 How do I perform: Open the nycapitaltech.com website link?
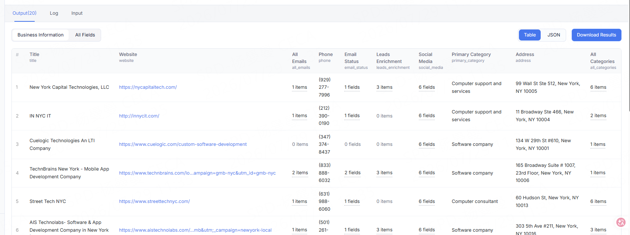148,87
